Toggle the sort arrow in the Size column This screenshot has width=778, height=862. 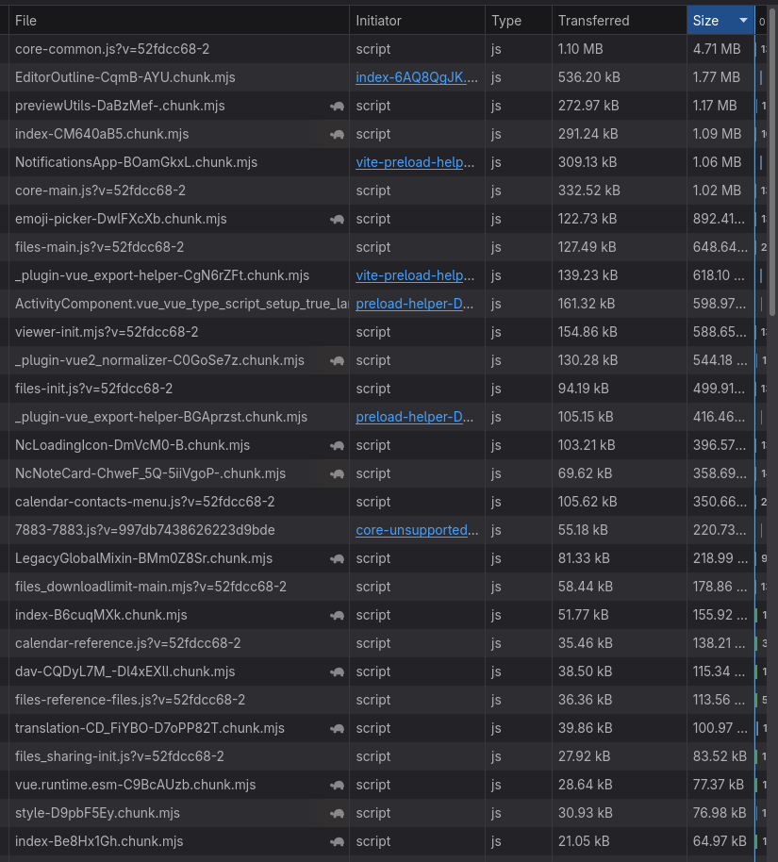[743, 21]
